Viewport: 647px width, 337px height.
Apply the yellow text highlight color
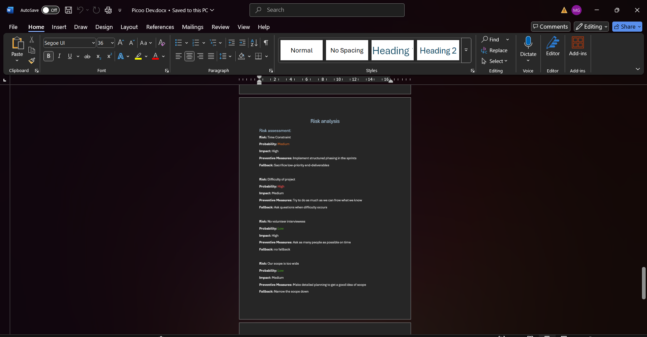(138, 56)
